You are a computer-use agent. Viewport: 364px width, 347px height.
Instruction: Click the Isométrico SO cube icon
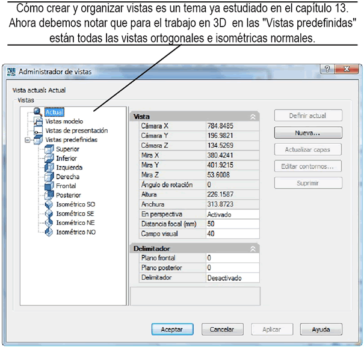click(x=49, y=204)
